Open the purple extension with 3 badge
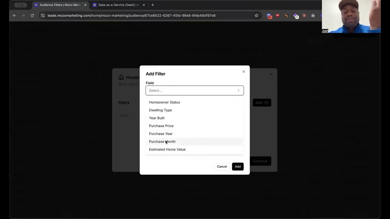 click(295, 16)
